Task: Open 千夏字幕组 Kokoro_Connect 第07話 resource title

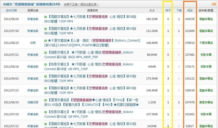Action: click(92, 43)
